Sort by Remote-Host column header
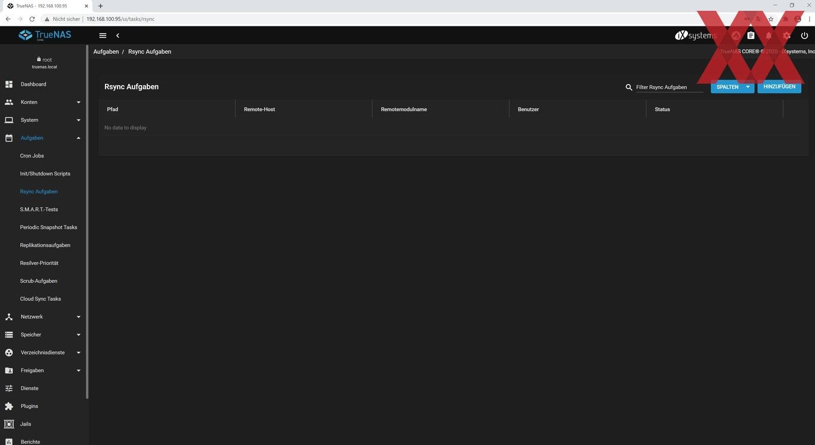 [259, 110]
